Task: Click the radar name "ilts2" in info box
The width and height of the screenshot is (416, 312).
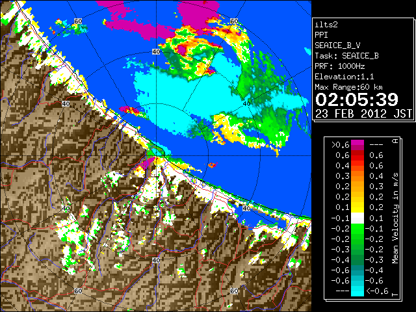Action: [x=326, y=25]
